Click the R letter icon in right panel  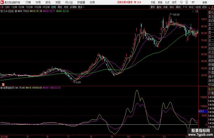[x=213, y=7]
